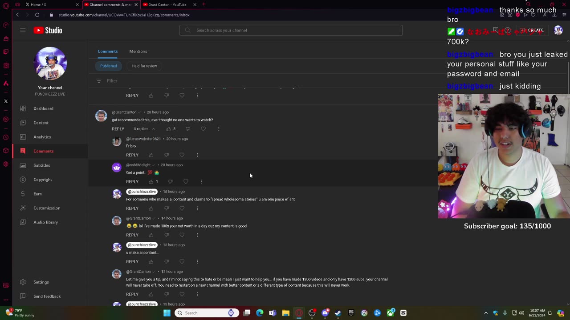The height and width of the screenshot is (320, 570).
Task: Open options for 'spread wholesome stories' comment
Action: point(197,208)
